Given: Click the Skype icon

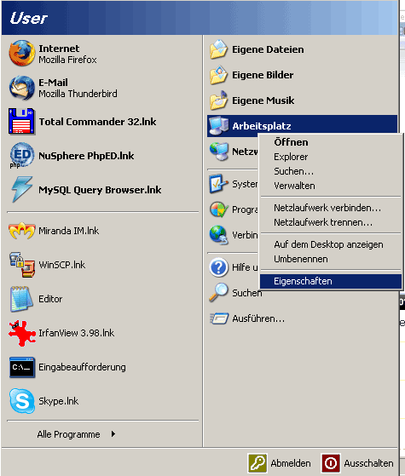Looking at the screenshot, I should pyautogui.click(x=22, y=401).
